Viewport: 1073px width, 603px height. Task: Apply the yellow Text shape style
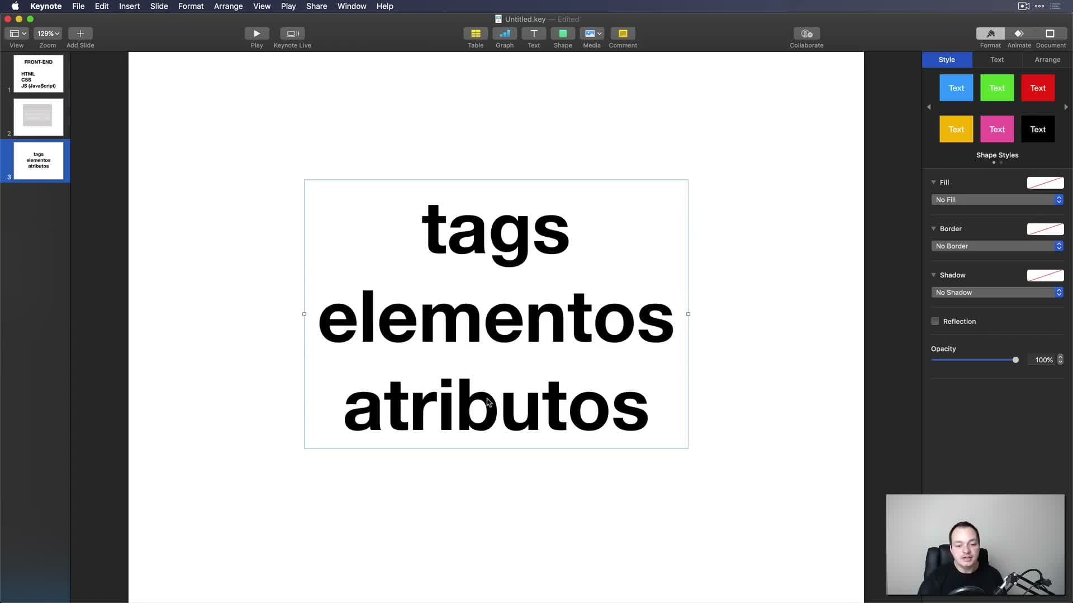click(x=956, y=129)
